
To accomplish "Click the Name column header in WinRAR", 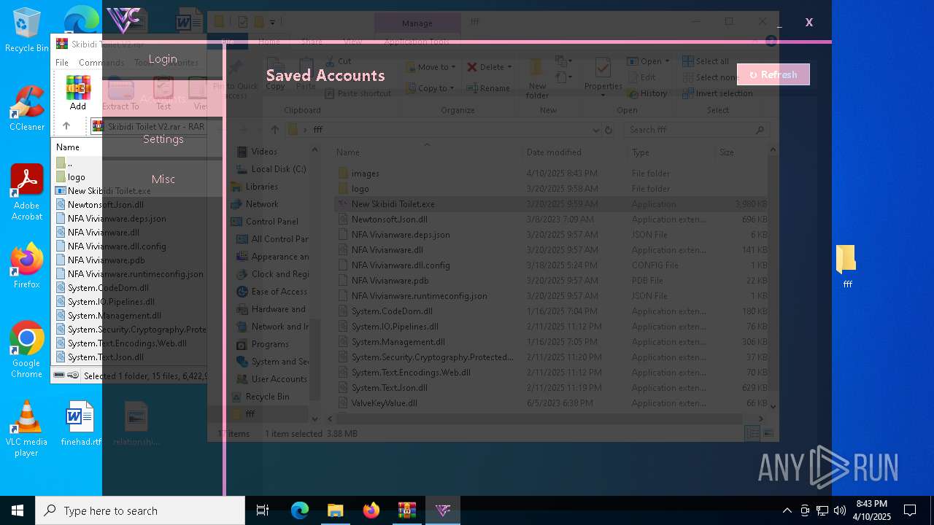I will coord(68,147).
